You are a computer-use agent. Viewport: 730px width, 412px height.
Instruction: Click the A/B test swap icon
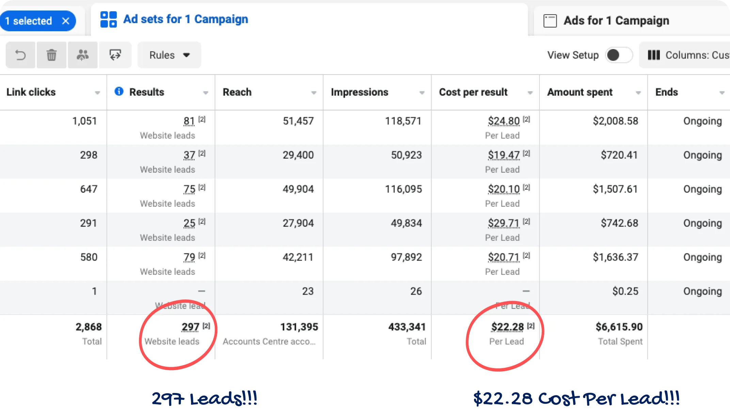[115, 55]
